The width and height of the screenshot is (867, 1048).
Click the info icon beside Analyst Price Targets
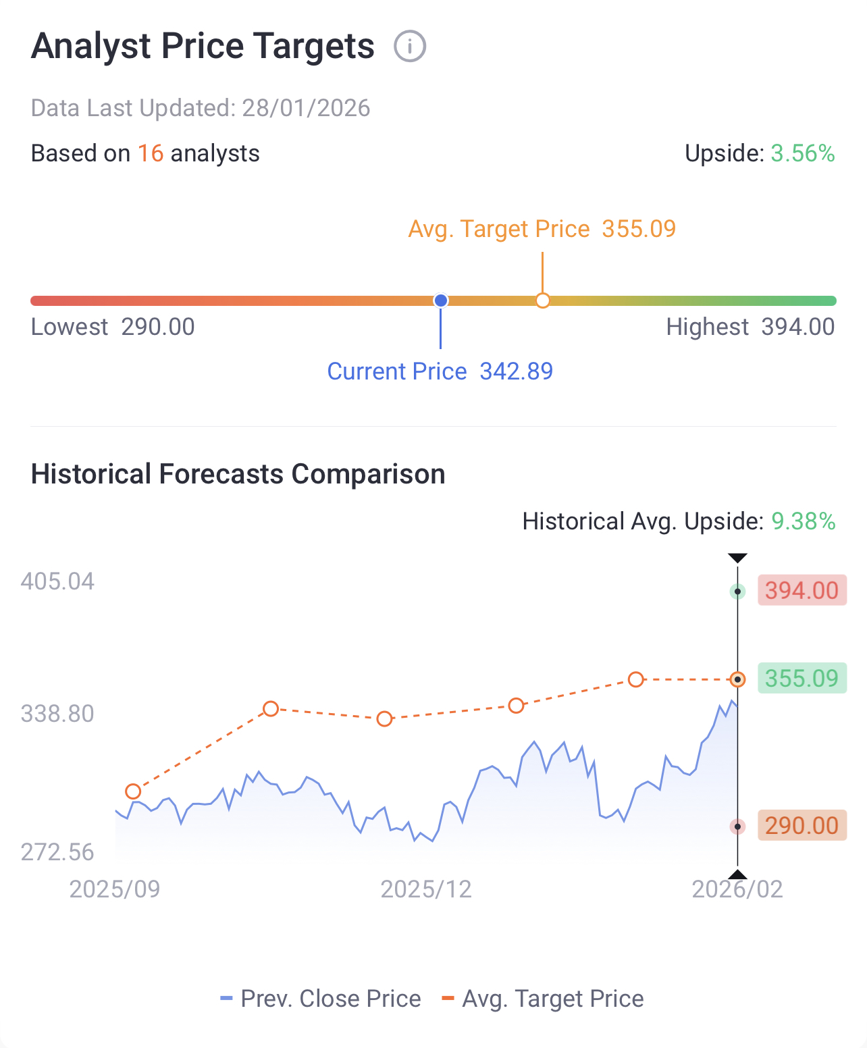click(410, 47)
